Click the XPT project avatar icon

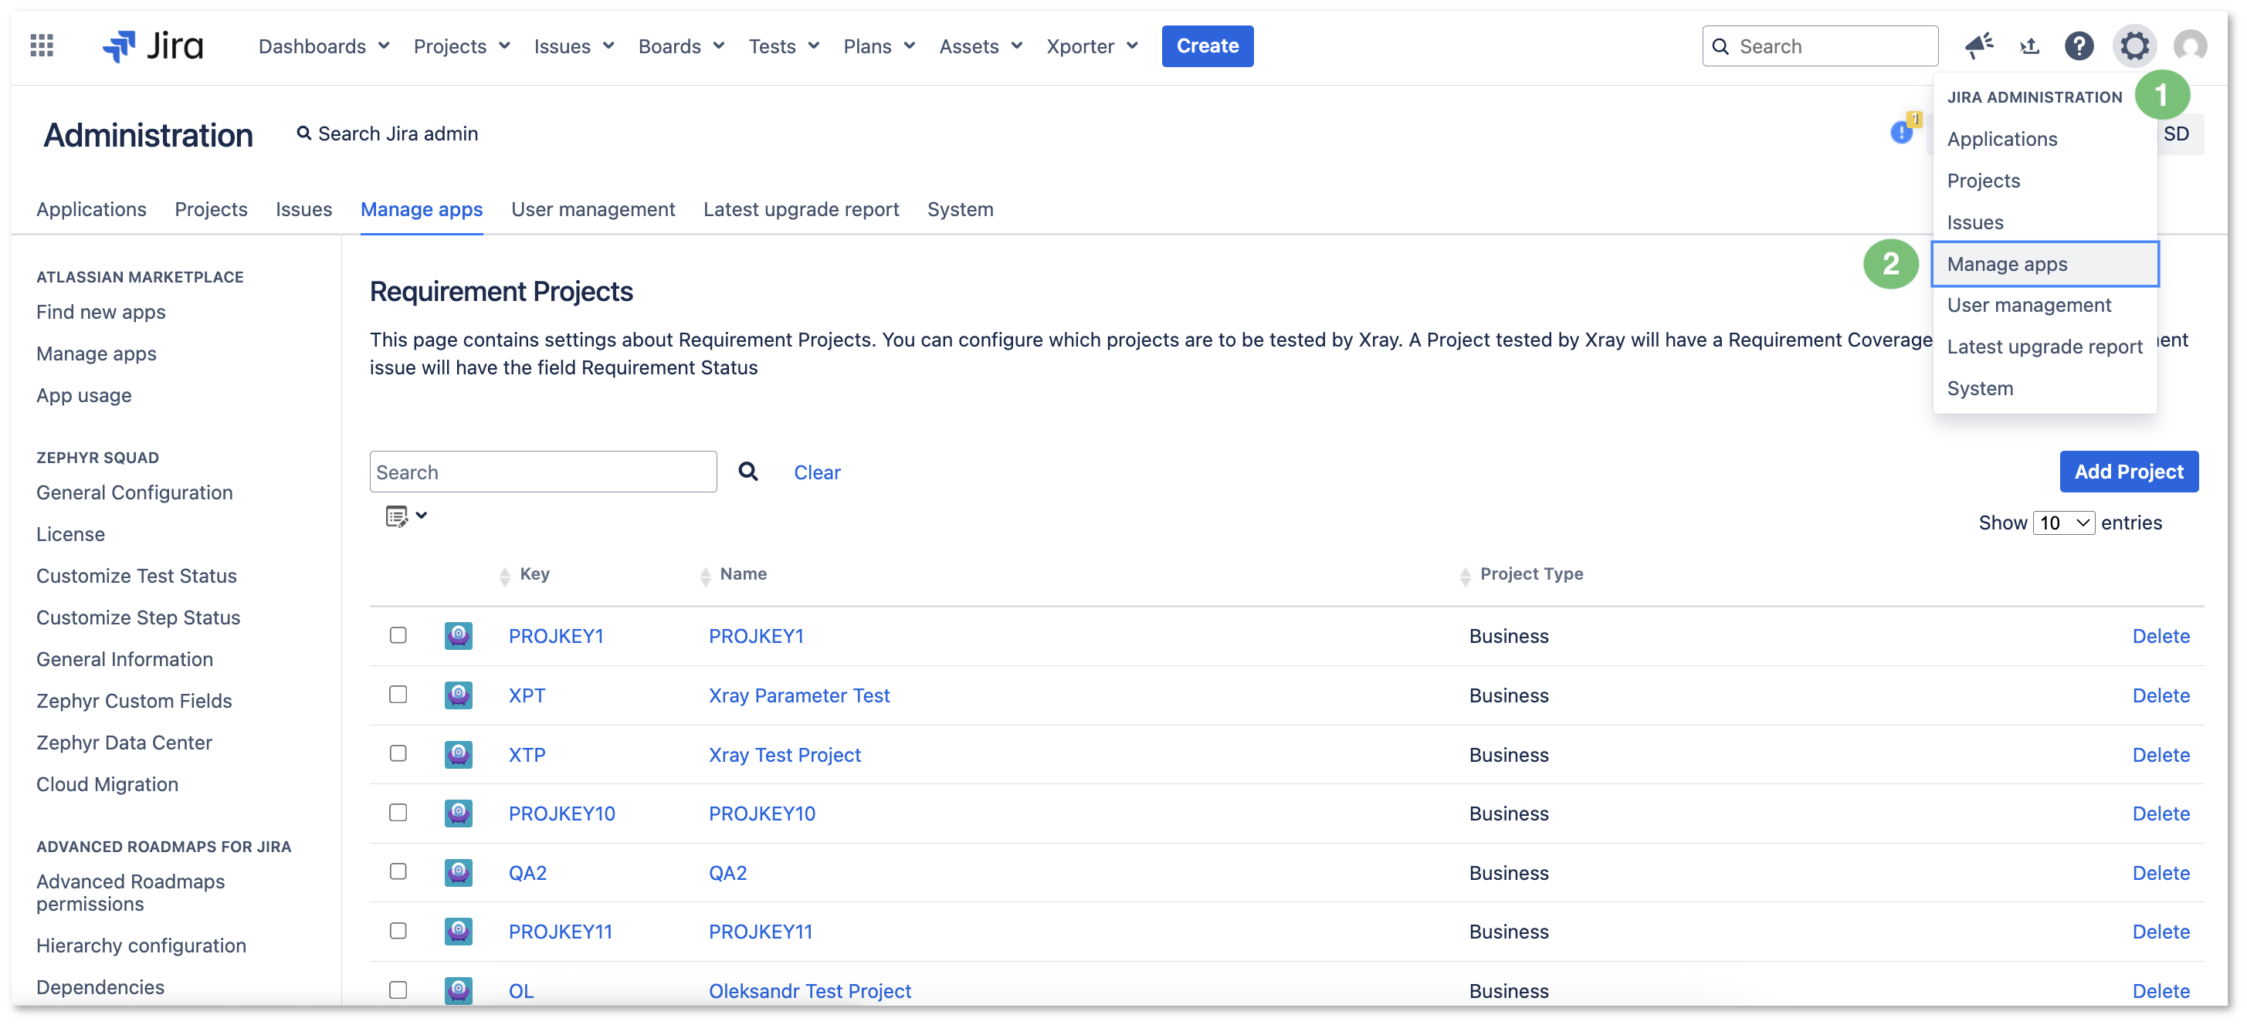pyautogui.click(x=459, y=695)
